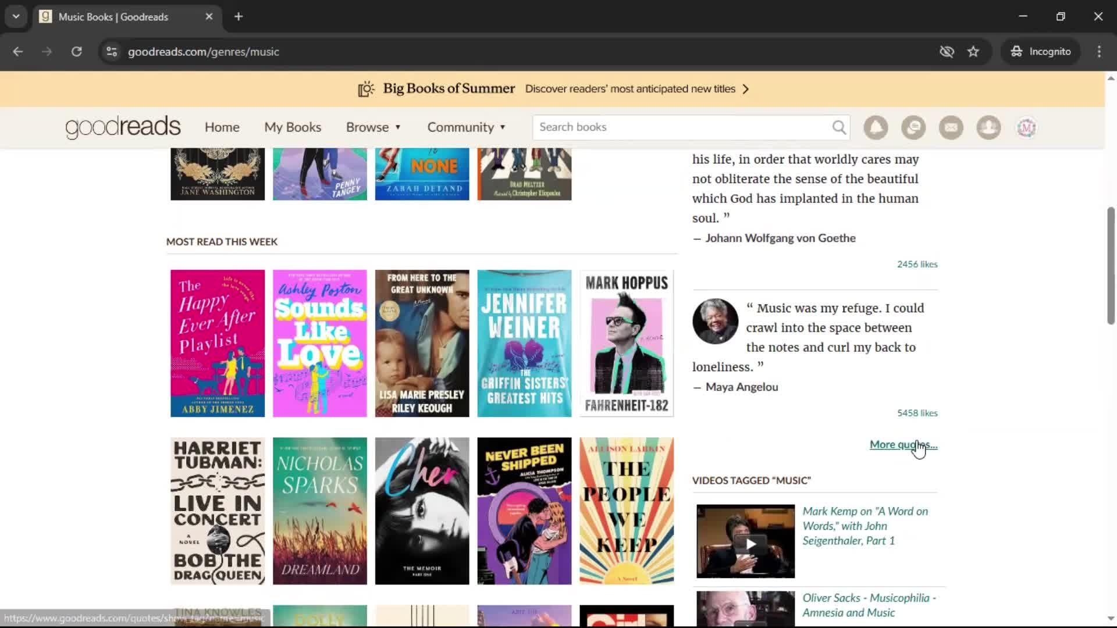Click the third-party cookies blocked eye icon
Image resolution: width=1117 pixels, height=628 pixels.
[947, 51]
